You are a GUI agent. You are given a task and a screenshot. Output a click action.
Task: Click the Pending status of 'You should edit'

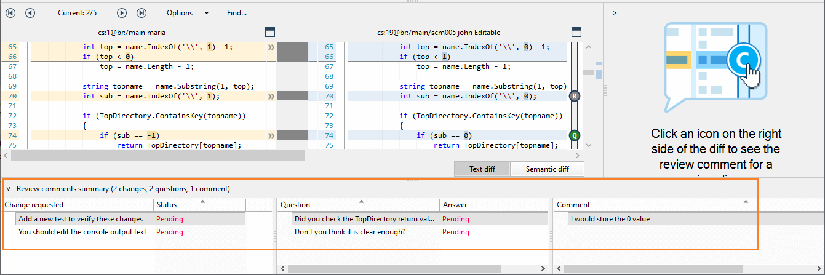(170, 232)
